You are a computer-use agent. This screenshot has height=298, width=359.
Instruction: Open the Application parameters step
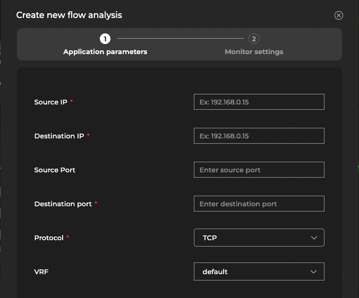[105, 52]
